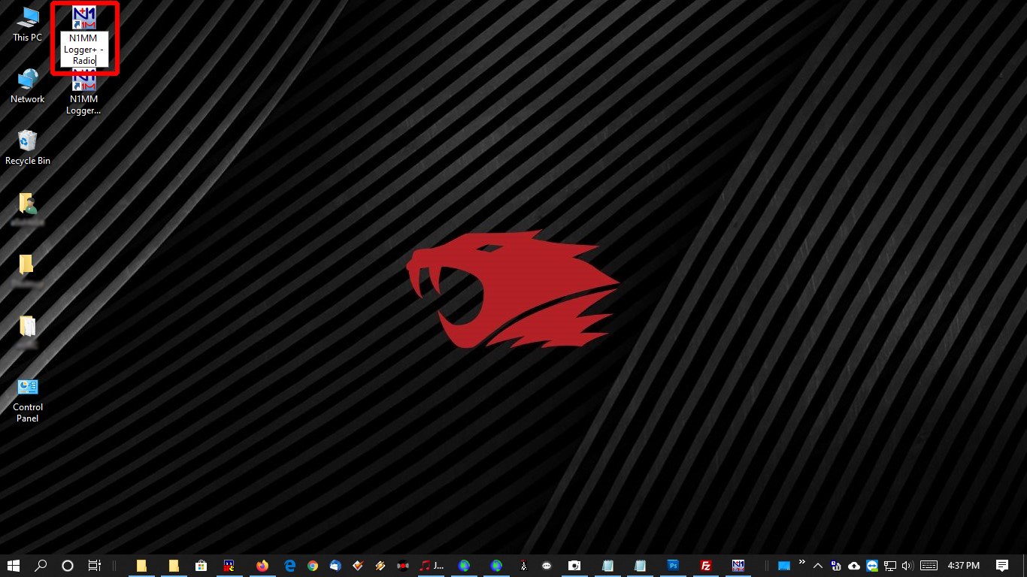The height and width of the screenshot is (577, 1027).
Task: Open the 4:37 PM clock calendar
Action: pyautogui.click(x=964, y=566)
